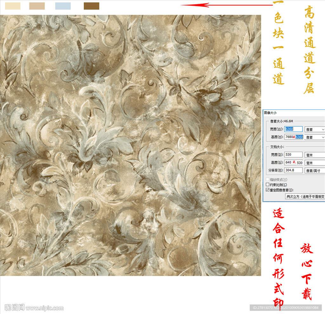Select the 像素大小:46.6M label
Viewport: 325px width, 314px height.
click(x=282, y=121)
